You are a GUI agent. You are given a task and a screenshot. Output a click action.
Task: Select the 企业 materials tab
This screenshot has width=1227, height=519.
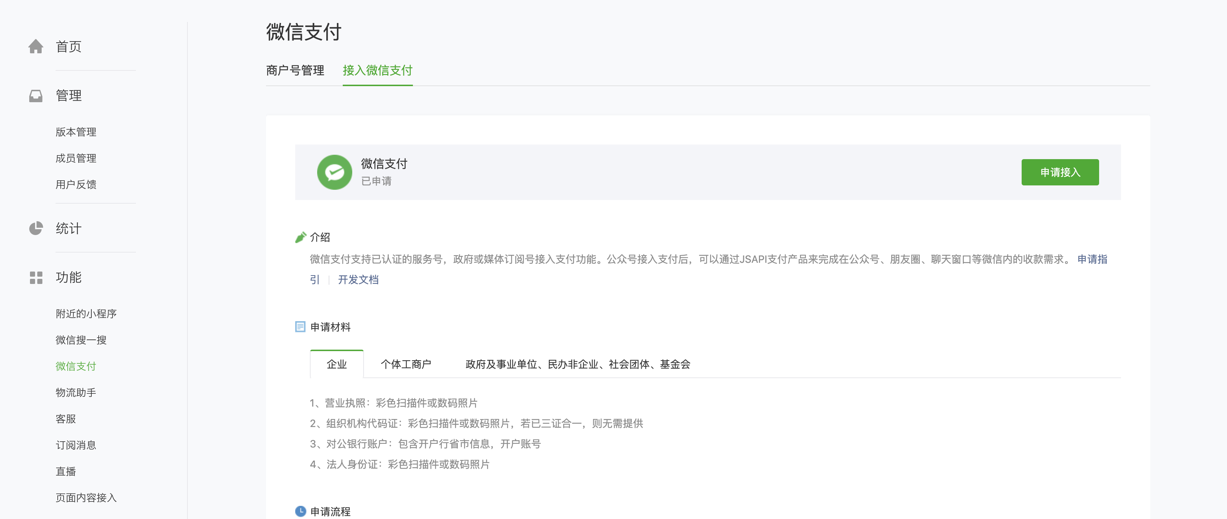336,364
